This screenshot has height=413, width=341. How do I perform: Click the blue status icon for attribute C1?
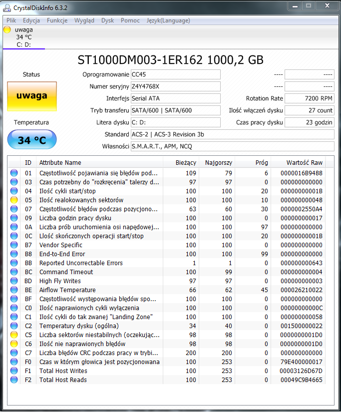(x=14, y=317)
